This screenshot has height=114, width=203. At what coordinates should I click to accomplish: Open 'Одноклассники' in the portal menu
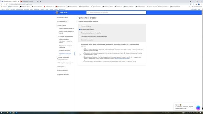(x=19, y=9)
